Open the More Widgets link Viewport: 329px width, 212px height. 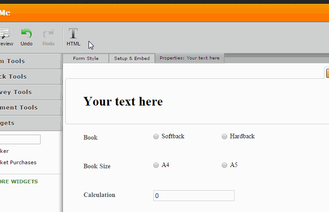click(19, 182)
